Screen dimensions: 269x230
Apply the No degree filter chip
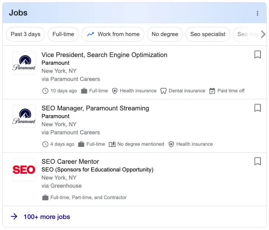click(165, 34)
